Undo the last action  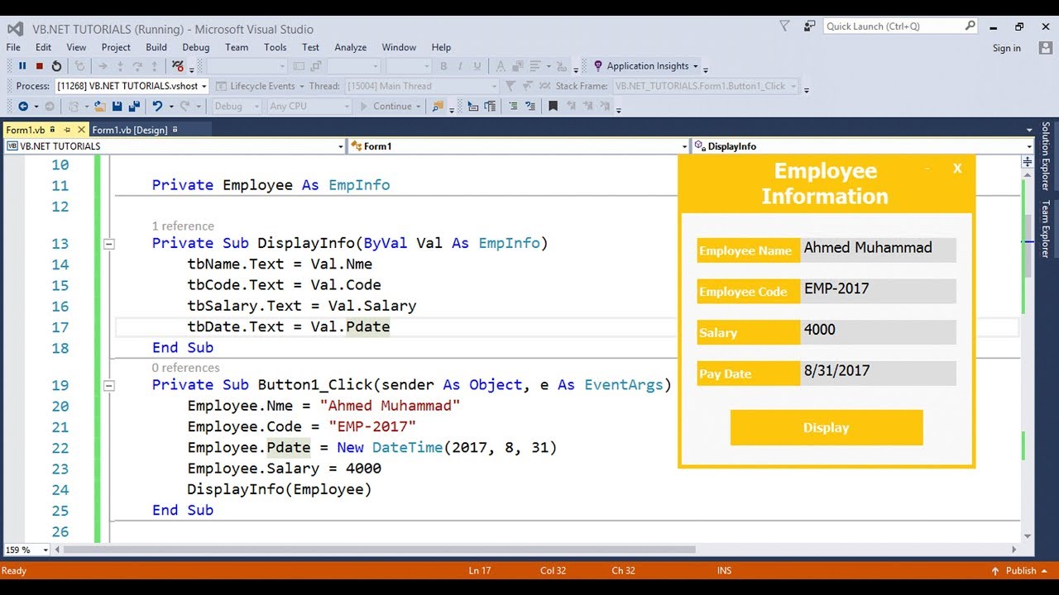point(157,106)
